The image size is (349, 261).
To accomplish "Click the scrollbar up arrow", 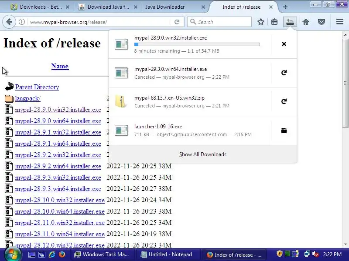I will [x=345, y=35].
